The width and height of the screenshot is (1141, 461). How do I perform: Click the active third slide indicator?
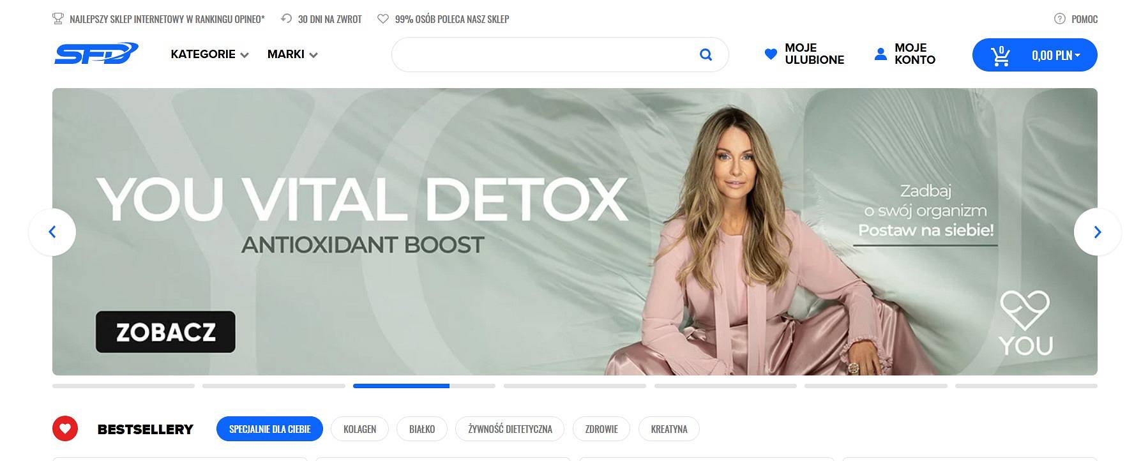click(x=424, y=386)
